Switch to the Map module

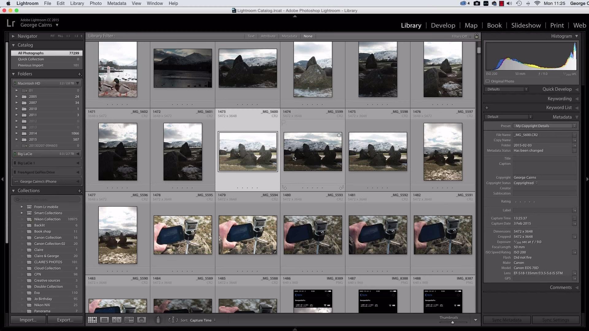(x=471, y=25)
